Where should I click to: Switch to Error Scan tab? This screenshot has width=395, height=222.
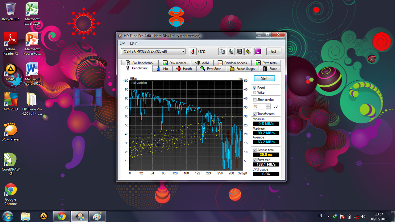(211, 69)
